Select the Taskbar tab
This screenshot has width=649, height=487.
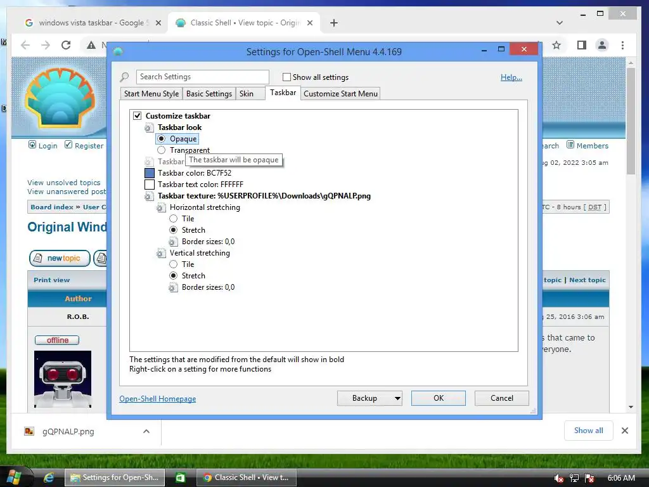(x=283, y=93)
